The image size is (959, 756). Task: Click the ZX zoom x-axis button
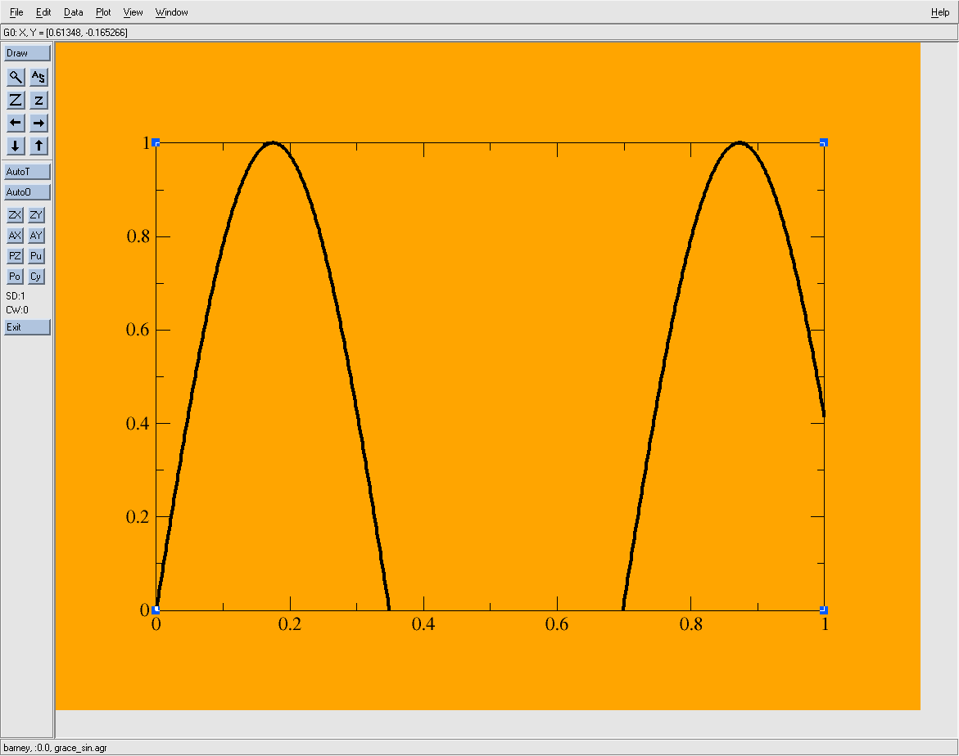(x=15, y=215)
